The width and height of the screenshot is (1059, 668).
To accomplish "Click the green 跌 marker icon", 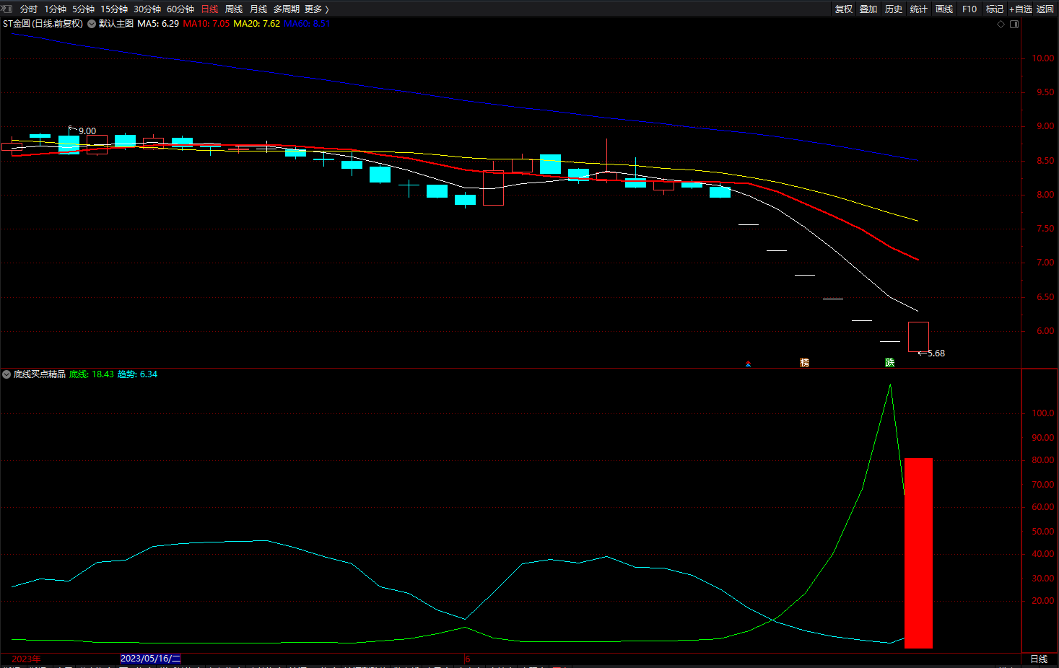I will [890, 363].
